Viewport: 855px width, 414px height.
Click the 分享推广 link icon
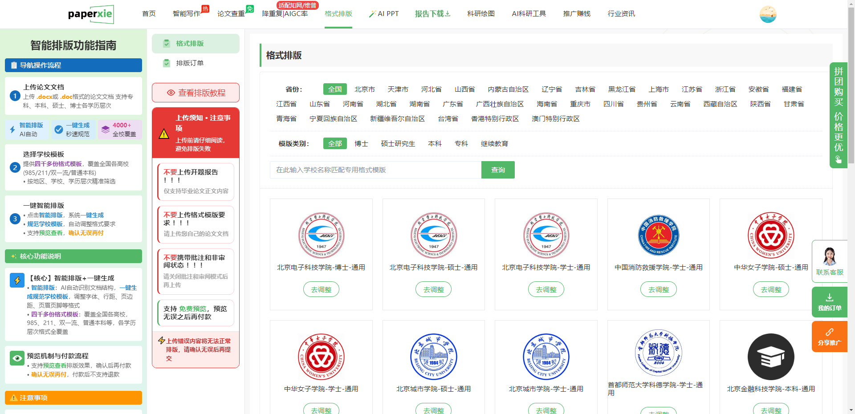(x=830, y=332)
